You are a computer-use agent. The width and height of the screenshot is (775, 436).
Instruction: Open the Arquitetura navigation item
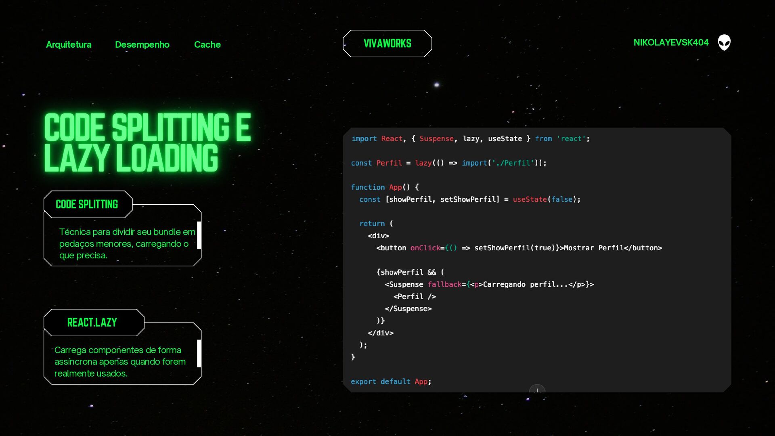(x=69, y=44)
